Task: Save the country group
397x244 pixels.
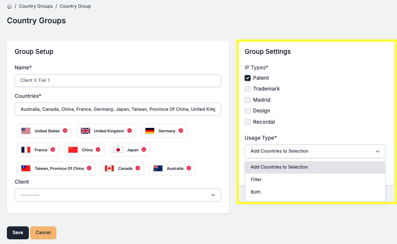Action: point(18,233)
